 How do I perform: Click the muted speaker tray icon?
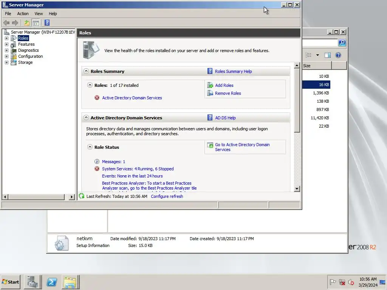(351, 282)
